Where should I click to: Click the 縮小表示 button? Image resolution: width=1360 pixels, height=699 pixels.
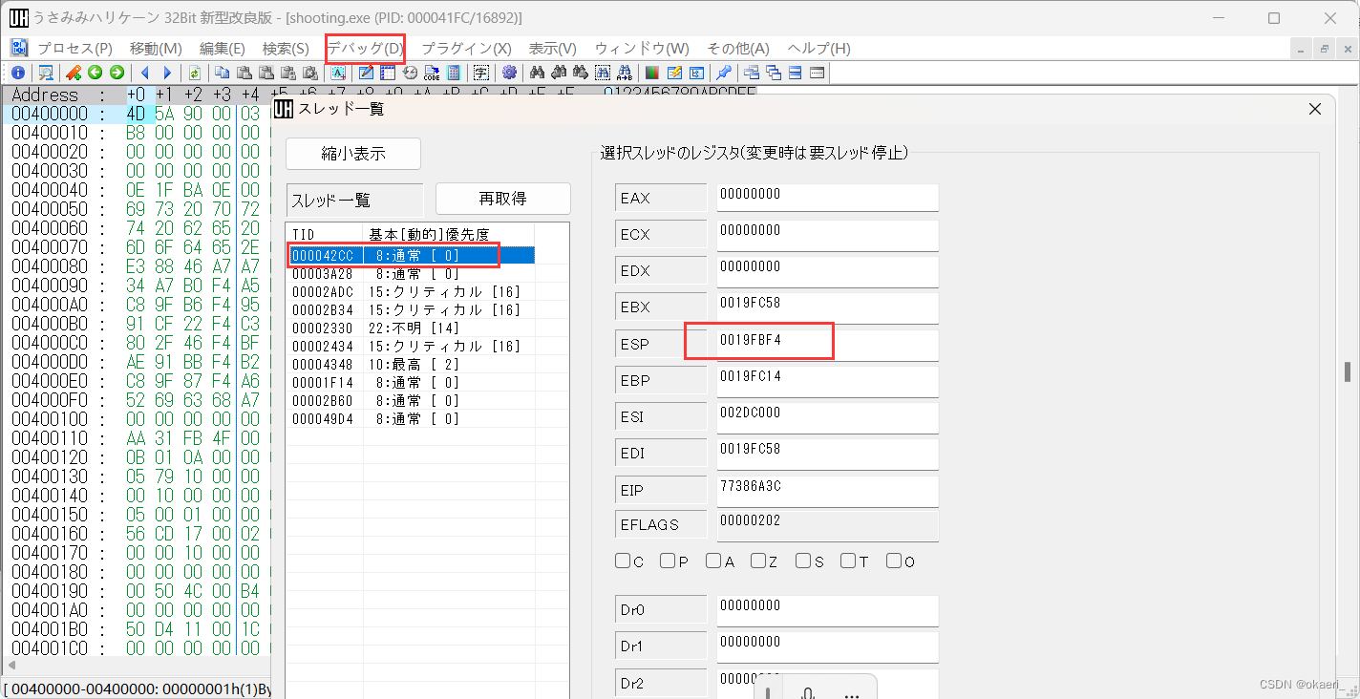(353, 154)
